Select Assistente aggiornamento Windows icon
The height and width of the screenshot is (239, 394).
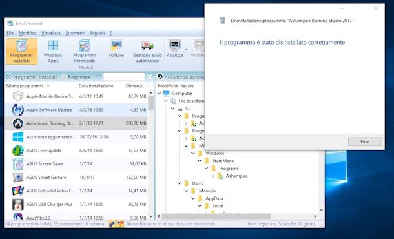[x=18, y=137]
